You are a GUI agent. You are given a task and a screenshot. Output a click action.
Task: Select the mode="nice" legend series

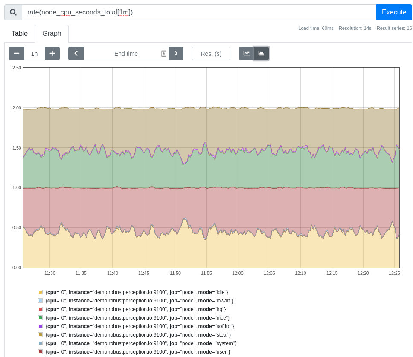click(x=137, y=317)
